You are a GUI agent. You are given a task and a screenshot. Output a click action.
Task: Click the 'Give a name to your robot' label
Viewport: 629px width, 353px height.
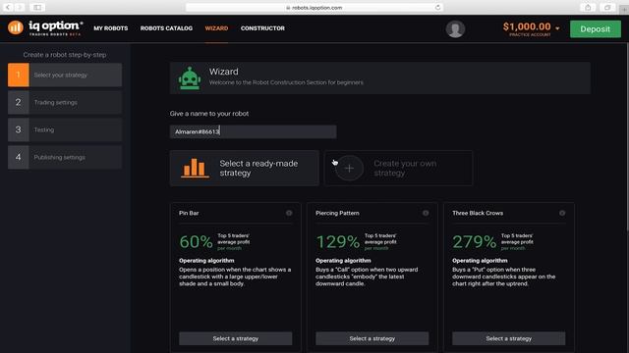[209, 114]
